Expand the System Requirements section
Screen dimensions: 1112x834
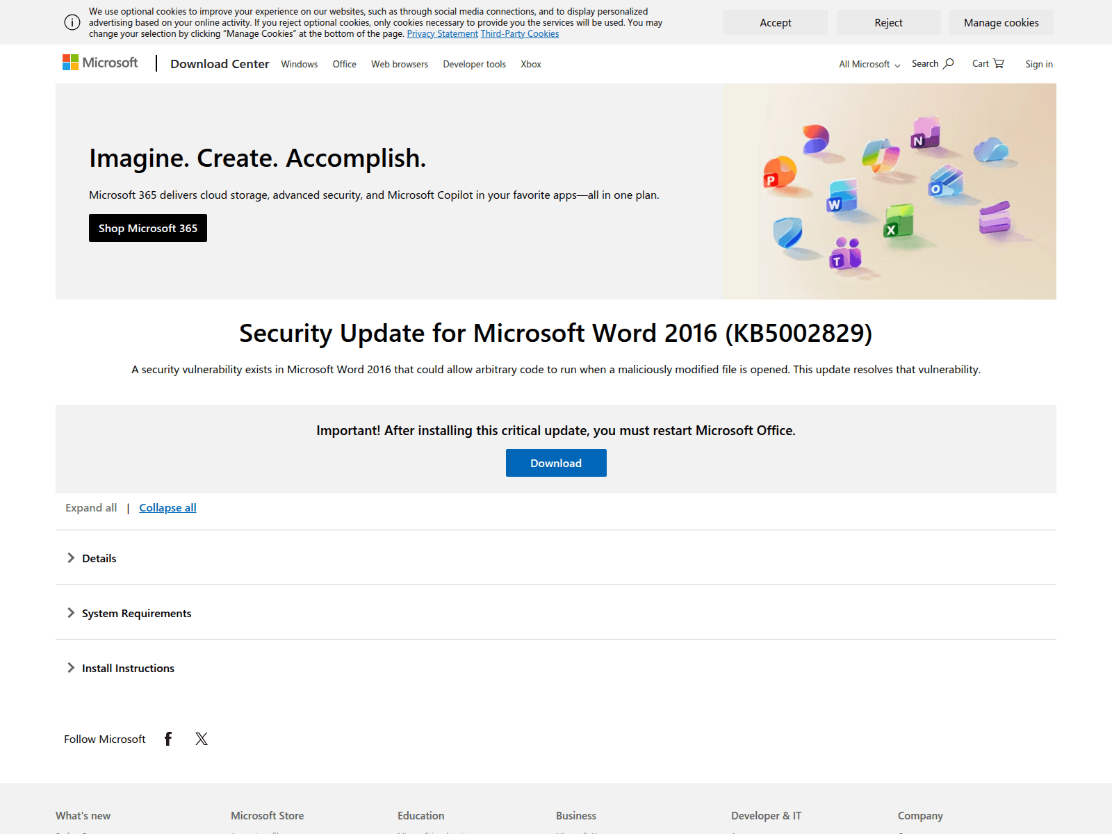[556, 613]
